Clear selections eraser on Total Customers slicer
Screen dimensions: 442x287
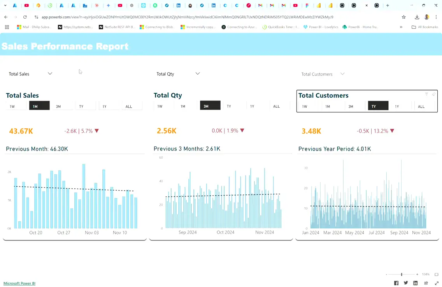tap(433, 94)
